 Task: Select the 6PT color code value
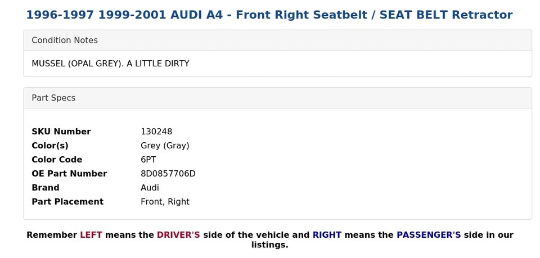(148, 160)
